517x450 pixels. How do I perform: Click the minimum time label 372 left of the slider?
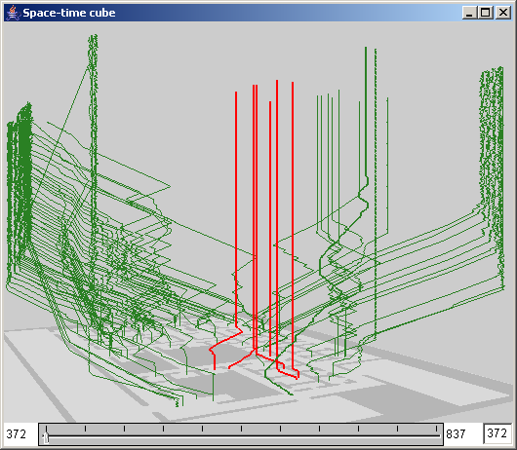[x=17, y=433]
